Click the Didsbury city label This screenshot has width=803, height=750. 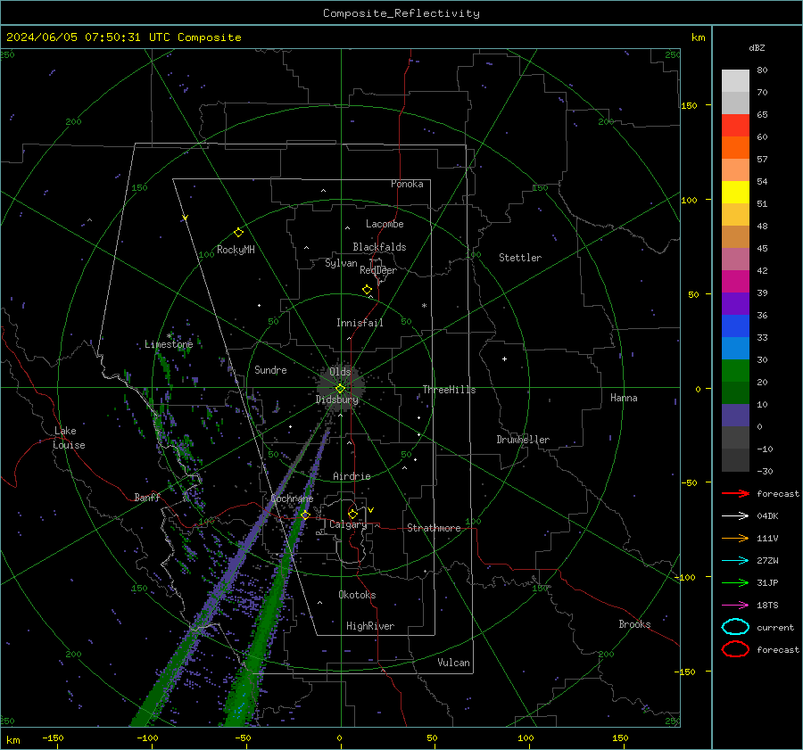(337, 400)
